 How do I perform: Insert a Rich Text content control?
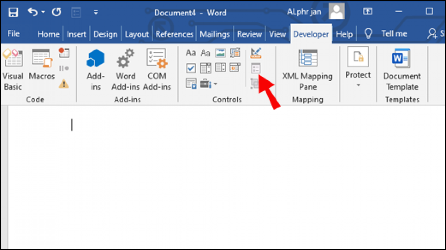(x=191, y=53)
